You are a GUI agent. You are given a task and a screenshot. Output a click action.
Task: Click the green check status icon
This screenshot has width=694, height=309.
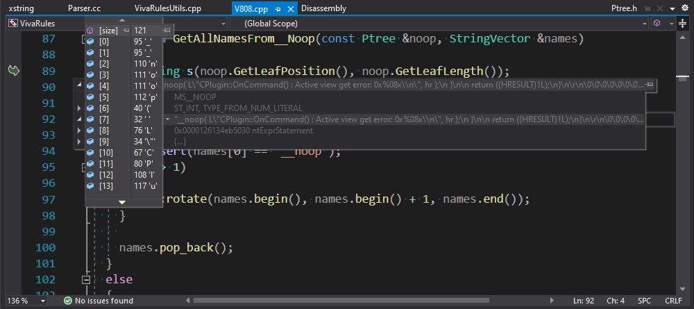pos(68,301)
